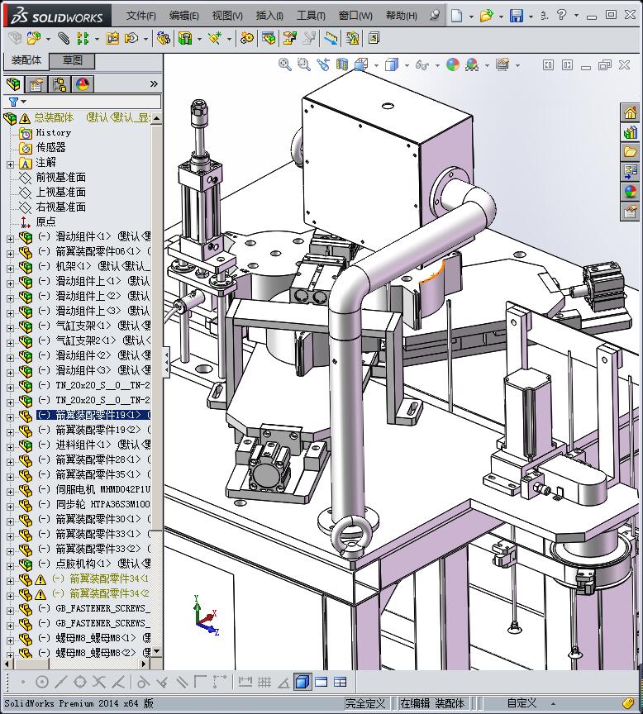The width and height of the screenshot is (643, 714).
Task: Open the 帮助(H) menu
Action: [401, 16]
